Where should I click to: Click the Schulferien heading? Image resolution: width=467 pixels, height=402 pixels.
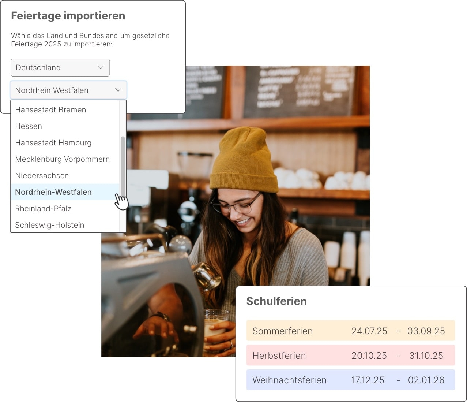point(276,301)
